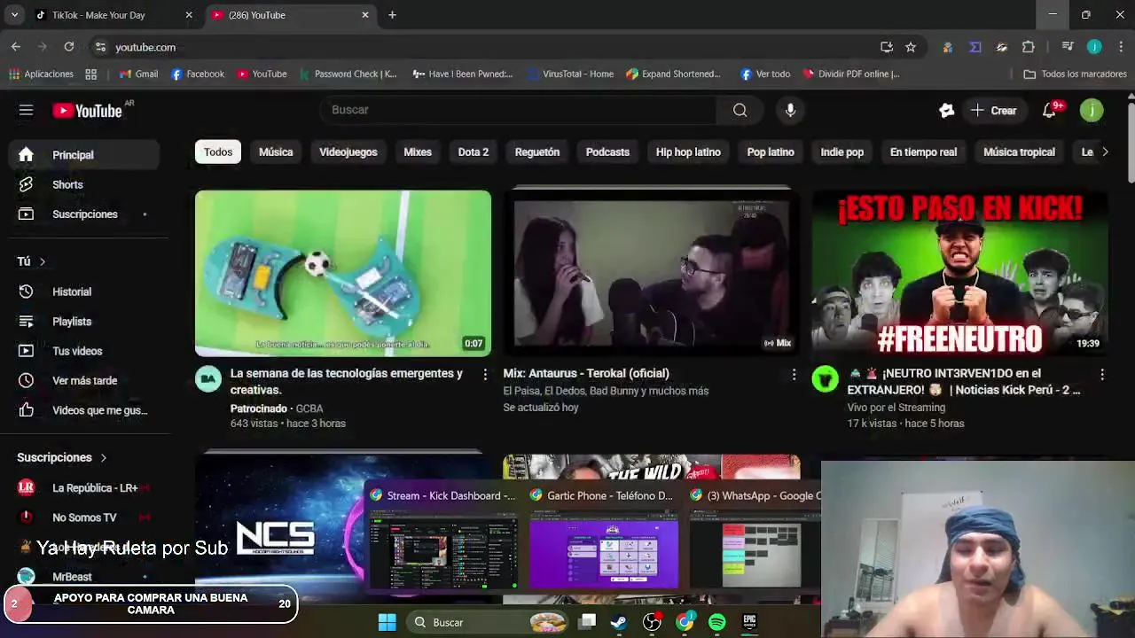Open options for the NEUTRO Kick video

(x=1102, y=375)
